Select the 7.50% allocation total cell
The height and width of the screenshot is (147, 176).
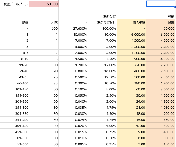[102, 59]
